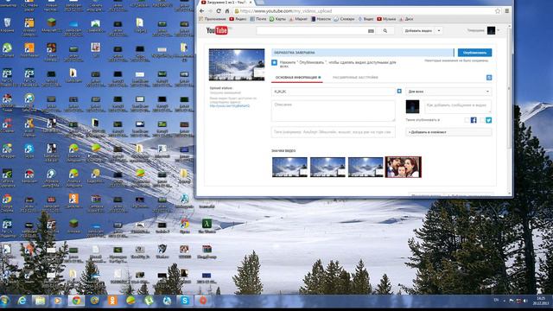This screenshot has height=311, width=553.
Task: Open the uploaded video preview thumbnail
Action: point(237,65)
